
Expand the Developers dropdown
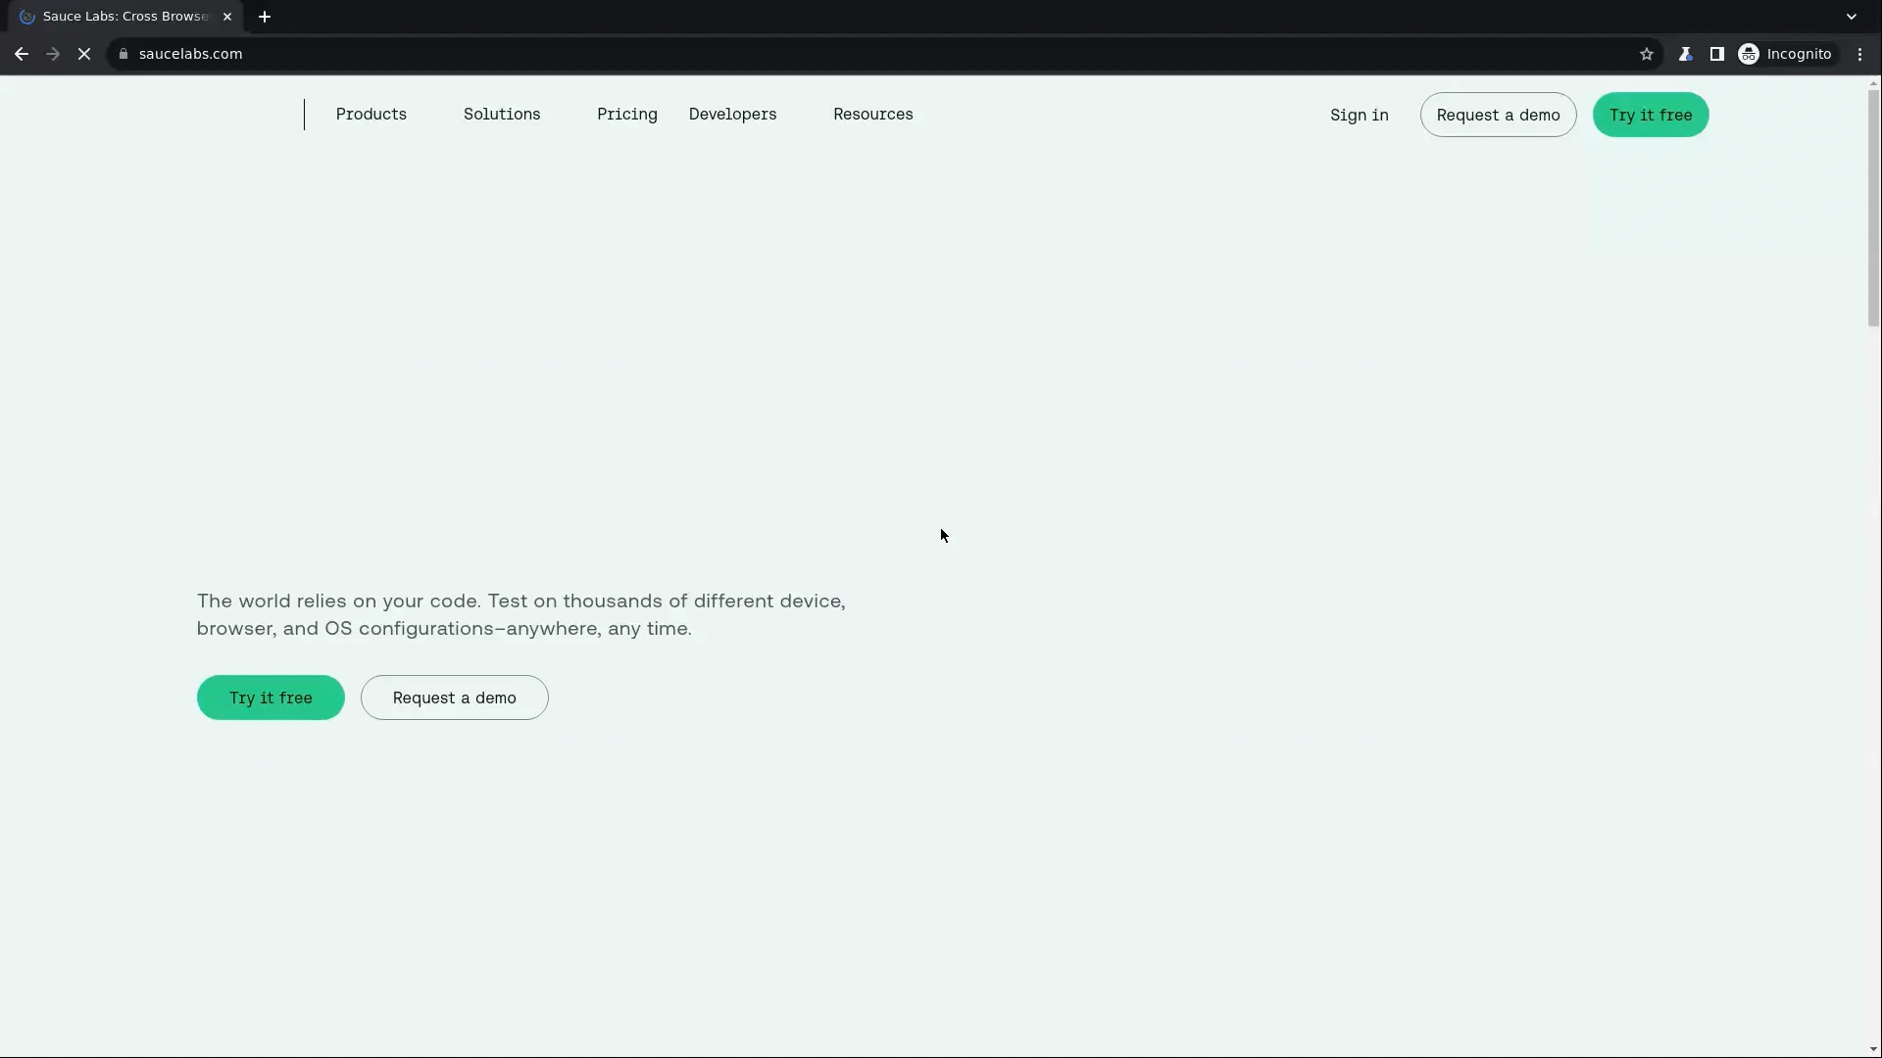[x=731, y=114]
